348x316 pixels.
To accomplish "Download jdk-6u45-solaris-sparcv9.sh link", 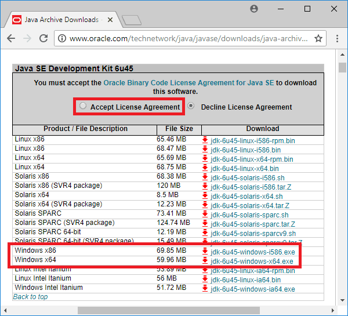I will point(253,234).
